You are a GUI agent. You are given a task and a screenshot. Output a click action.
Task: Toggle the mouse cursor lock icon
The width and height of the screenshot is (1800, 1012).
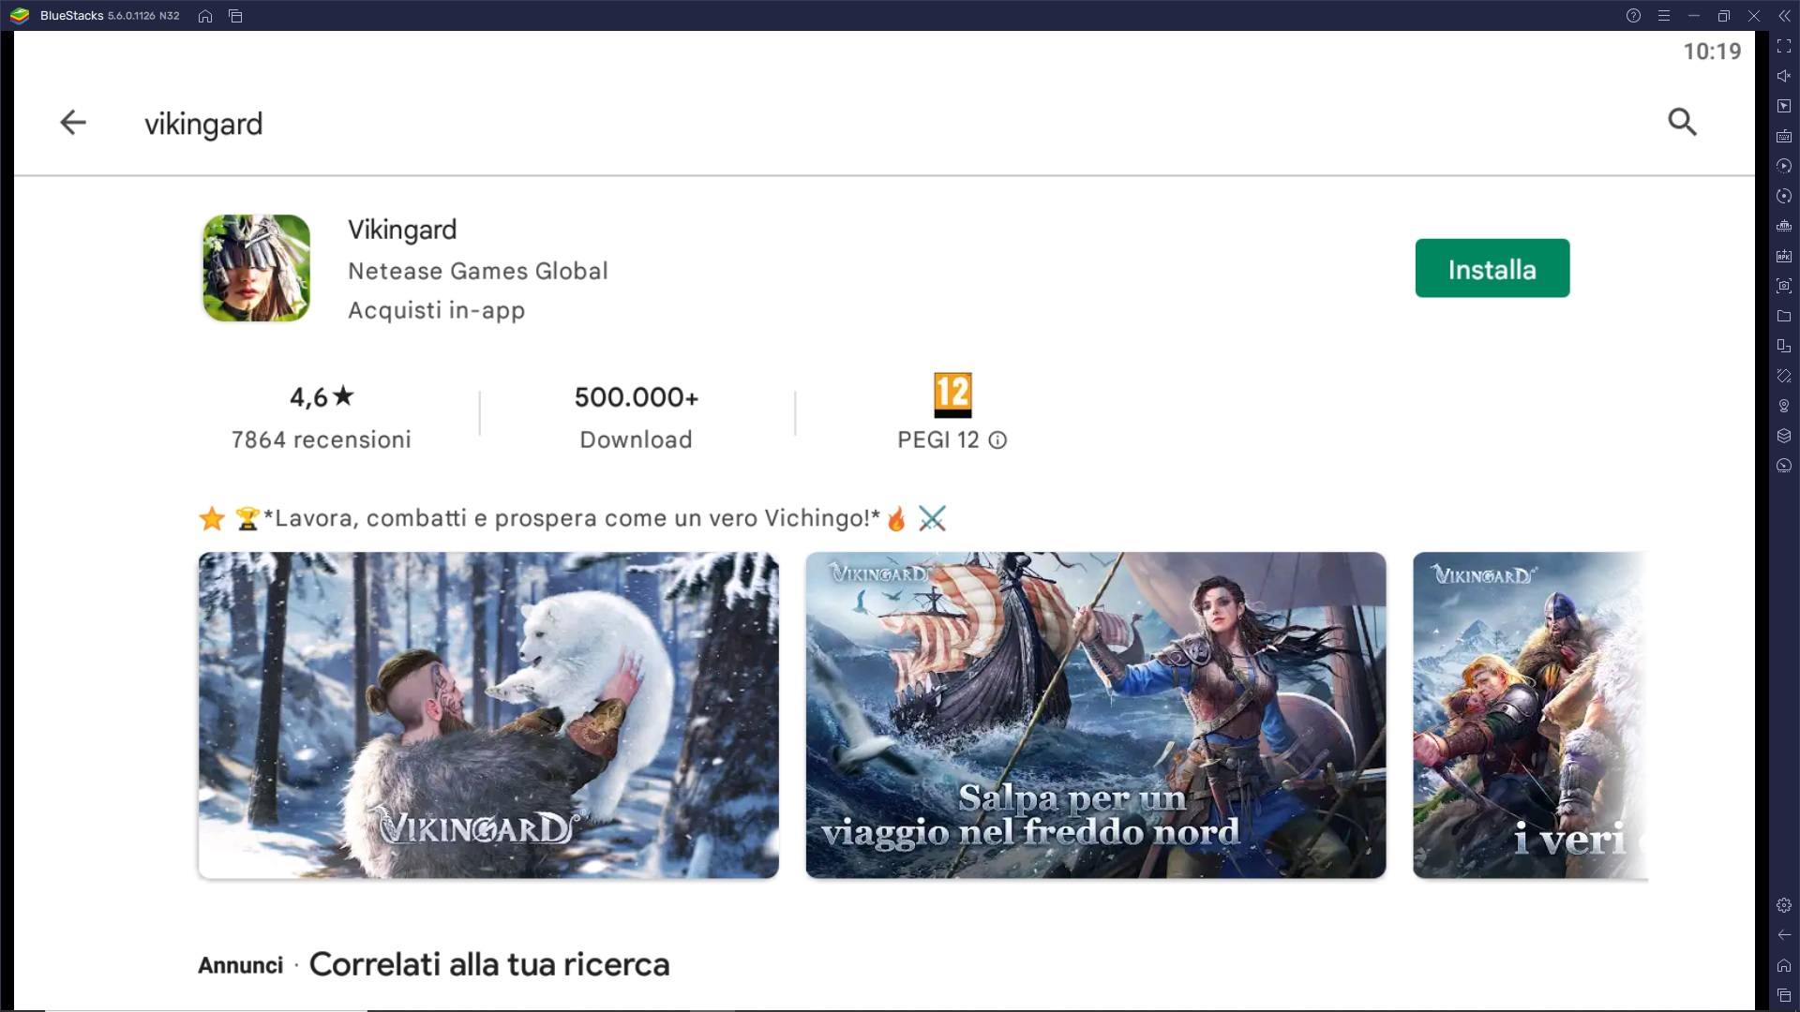tap(1784, 106)
